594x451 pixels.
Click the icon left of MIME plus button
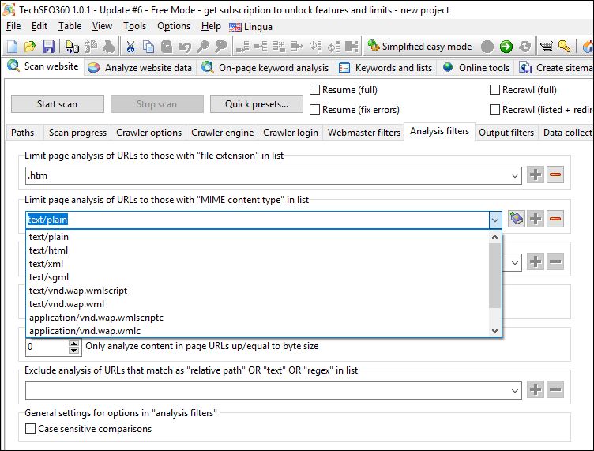517,219
